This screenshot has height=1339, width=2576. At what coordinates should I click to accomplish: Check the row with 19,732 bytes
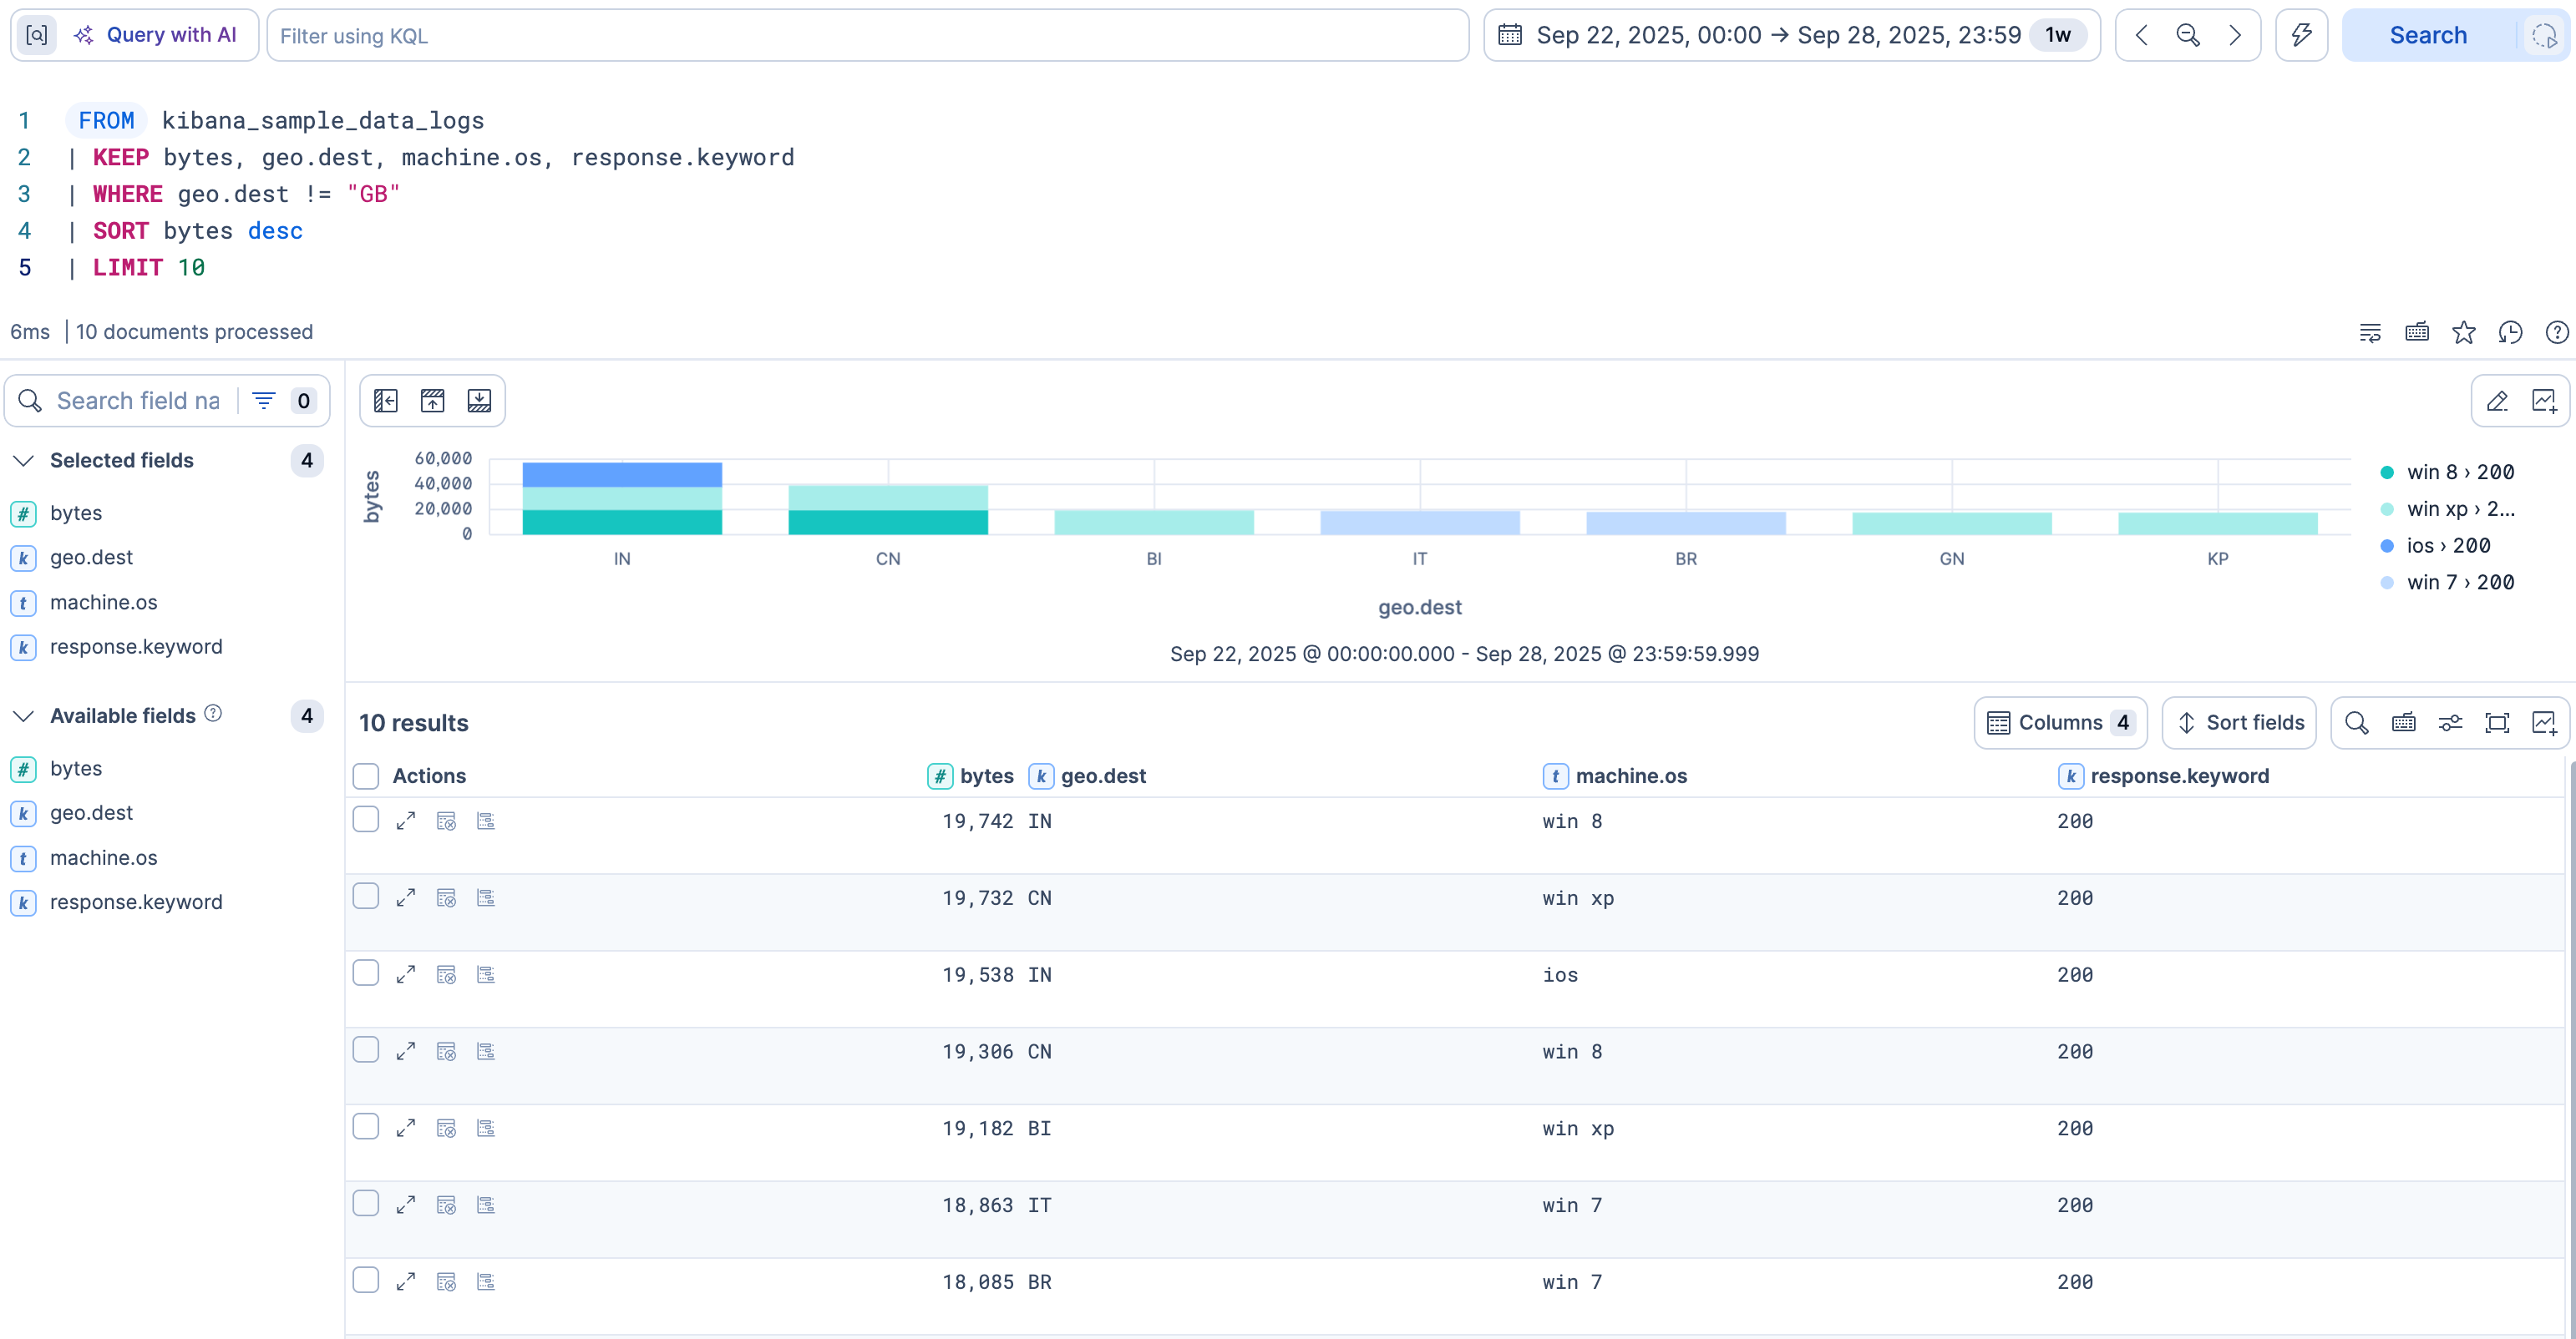pyautogui.click(x=366, y=897)
